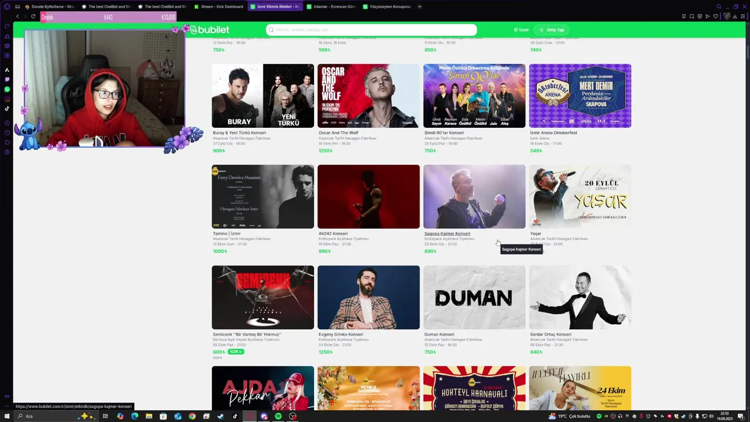Open a new browser tab
The image size is (750, 422).
coord(419,6)
